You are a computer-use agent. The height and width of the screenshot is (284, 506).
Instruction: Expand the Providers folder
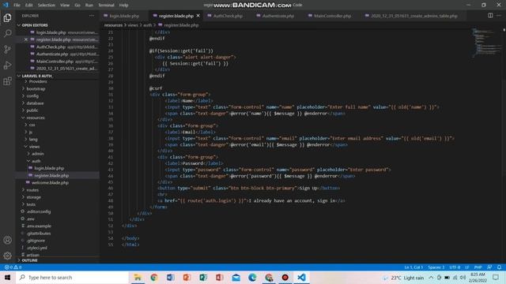click(x=38, y=81)
